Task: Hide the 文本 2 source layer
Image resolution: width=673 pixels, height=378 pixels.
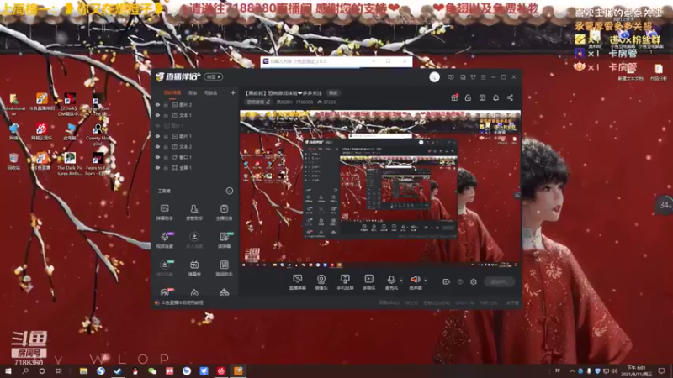Action: [x=157, y=146]
